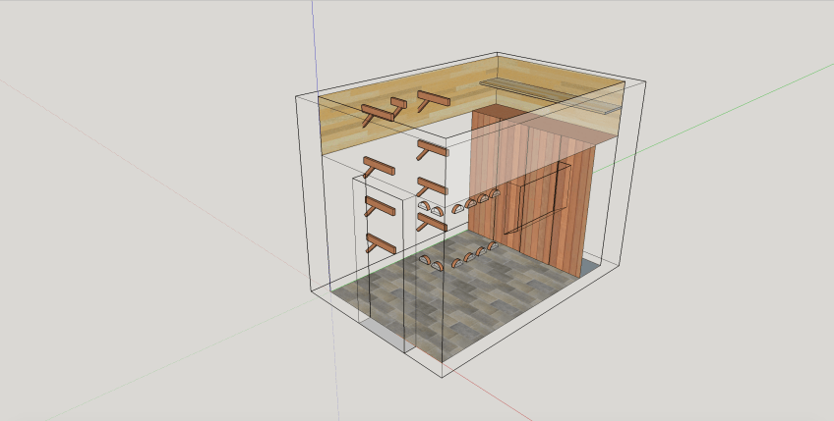The height and width of the screenshot is (421, 834).
Task: Click the bottom front corner of the room box
Action: coord(442,377)
